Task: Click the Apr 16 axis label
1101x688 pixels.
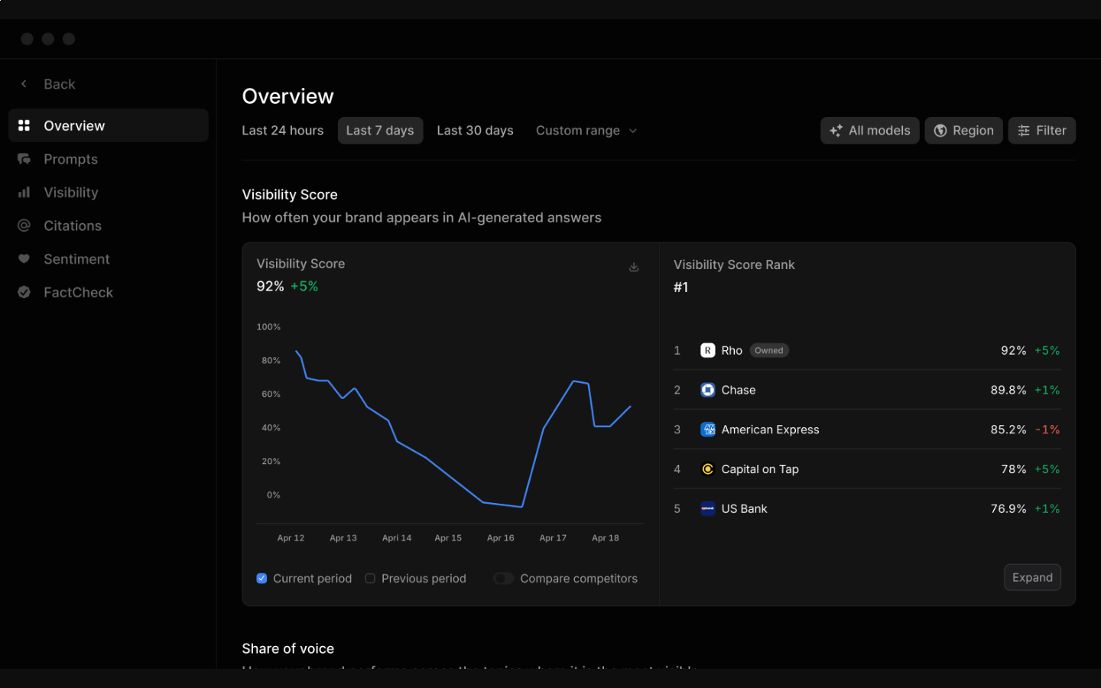Action: coord(501,538)
